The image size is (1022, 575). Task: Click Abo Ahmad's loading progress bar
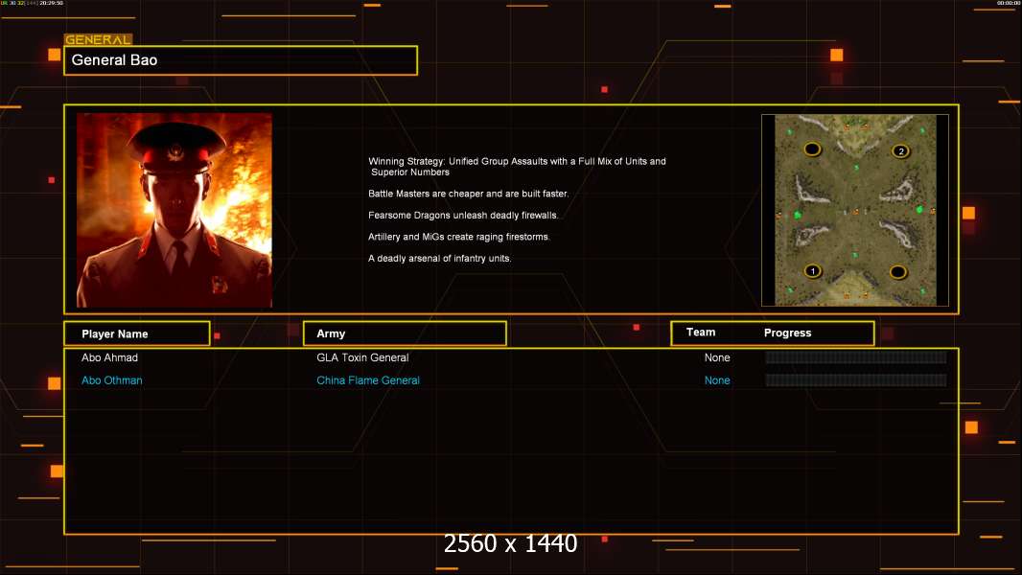coord(856,356)
